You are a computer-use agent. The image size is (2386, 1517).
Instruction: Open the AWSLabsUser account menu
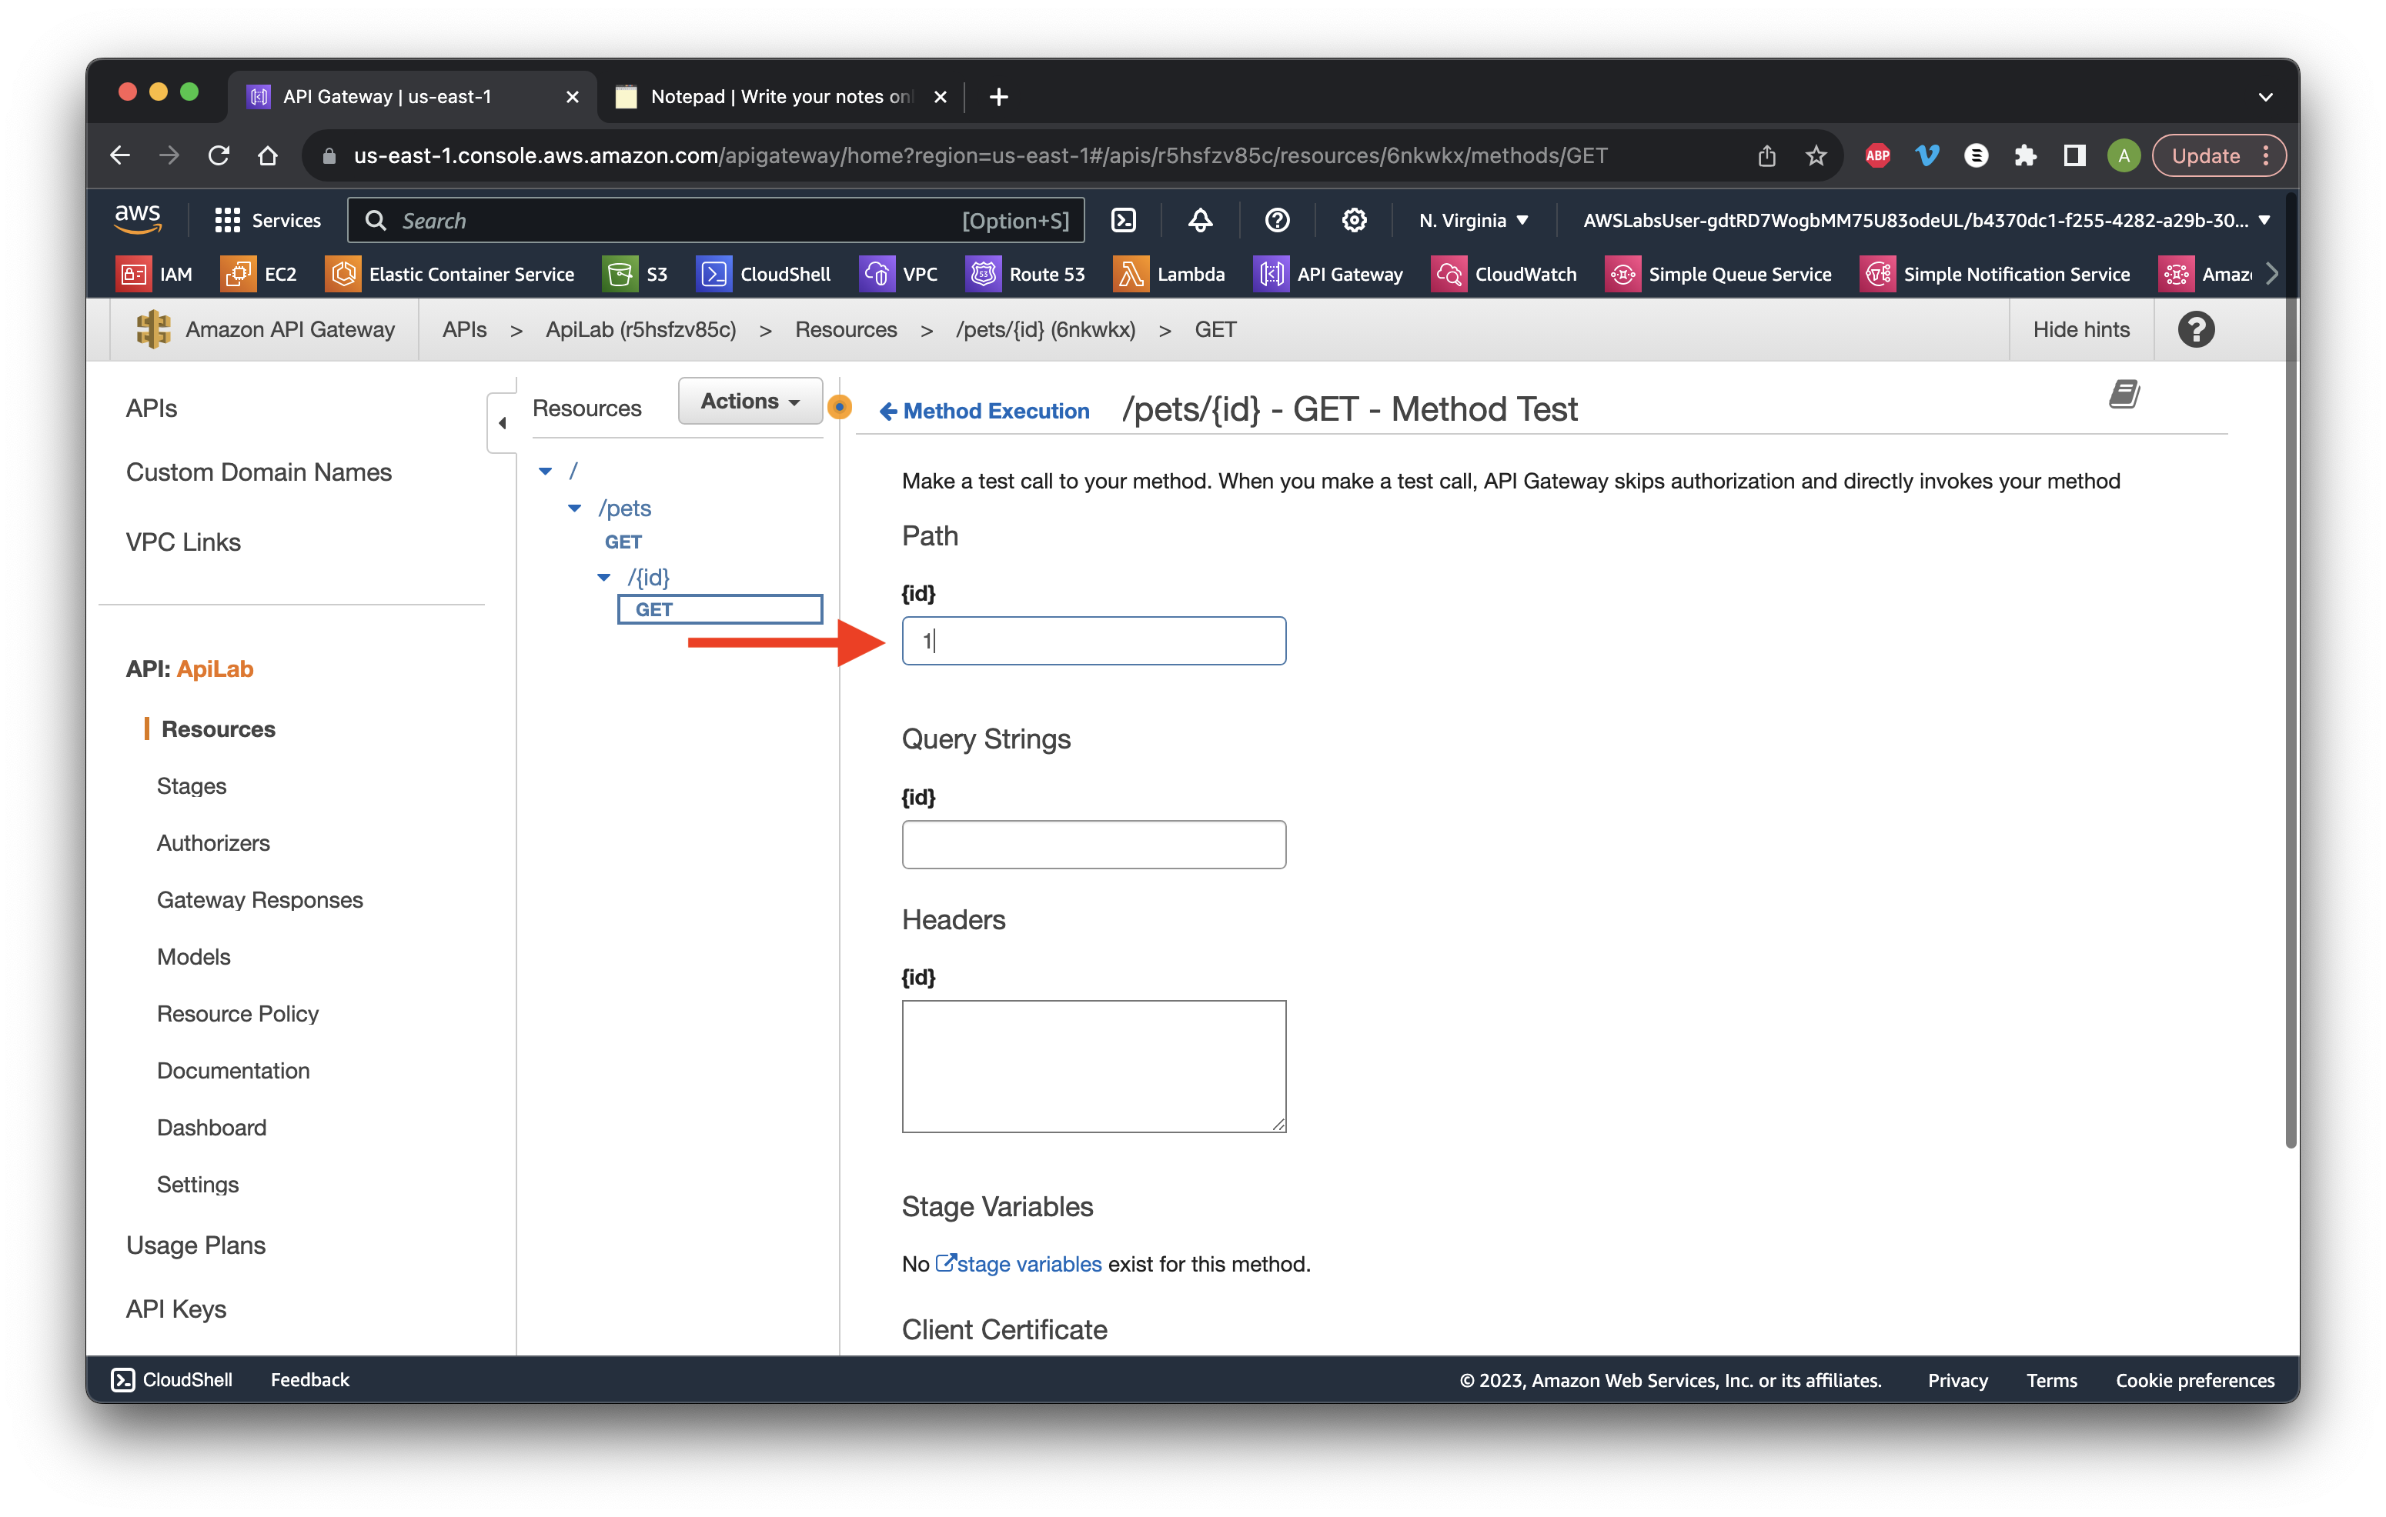coord(1925,220)
